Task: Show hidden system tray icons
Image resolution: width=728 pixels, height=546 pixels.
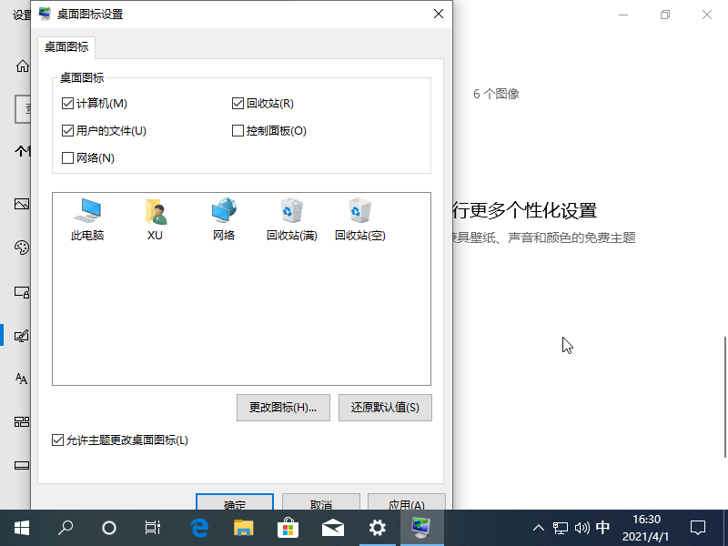Action: click(538, 528)
